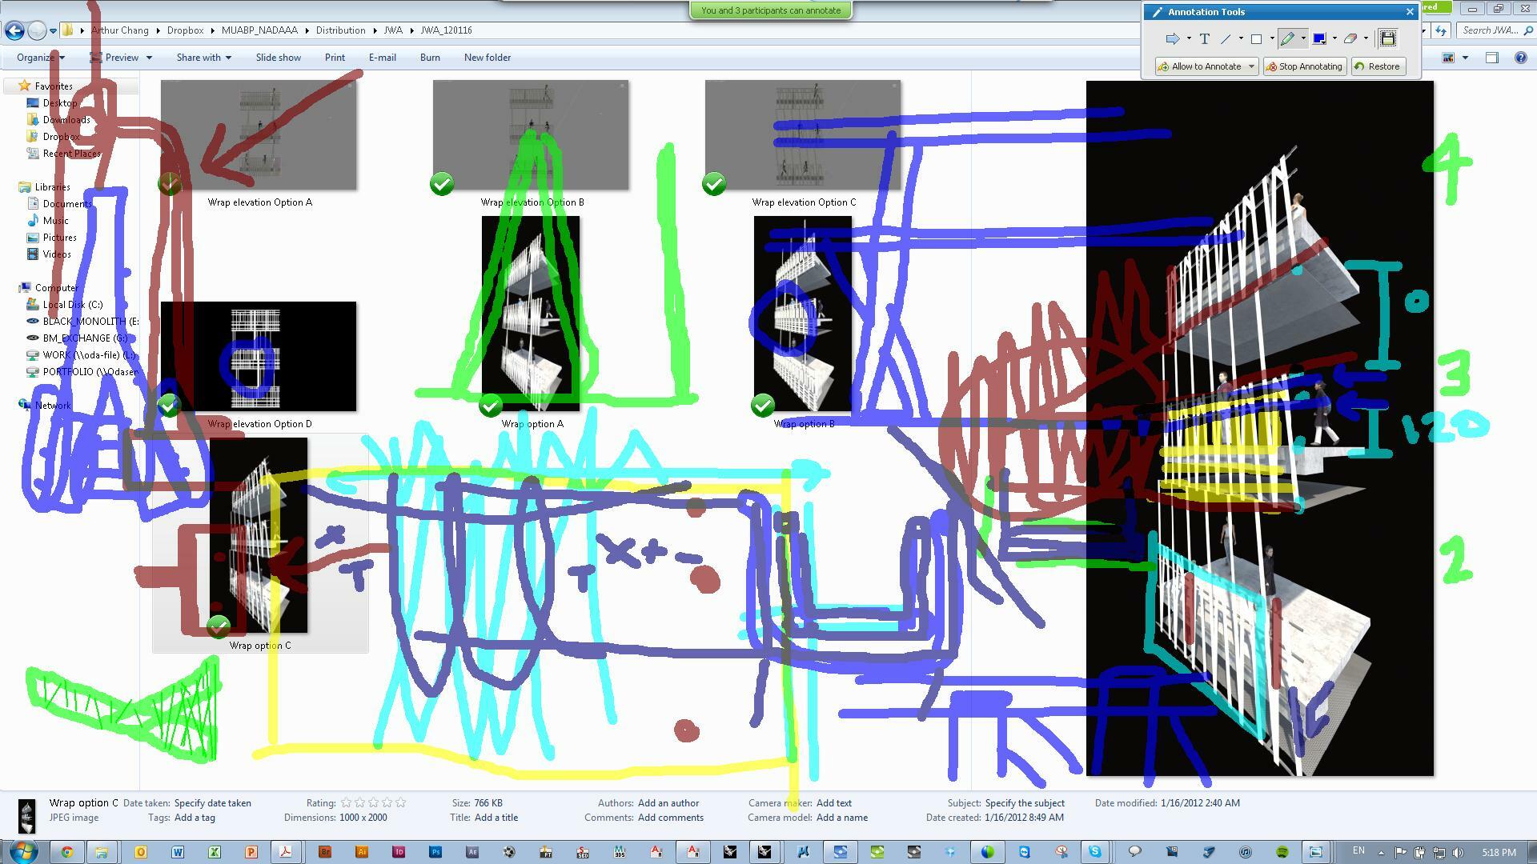
Task: Expand Preview button dropdown arrow
Action: (149, 58)
